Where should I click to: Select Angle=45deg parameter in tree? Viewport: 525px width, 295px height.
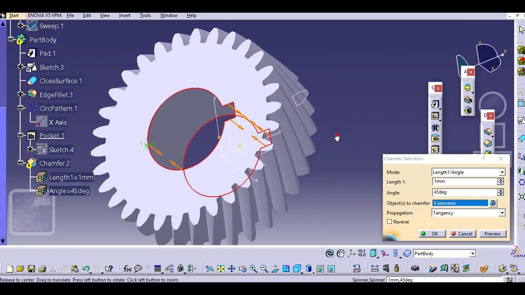click(x=69, y=191)
